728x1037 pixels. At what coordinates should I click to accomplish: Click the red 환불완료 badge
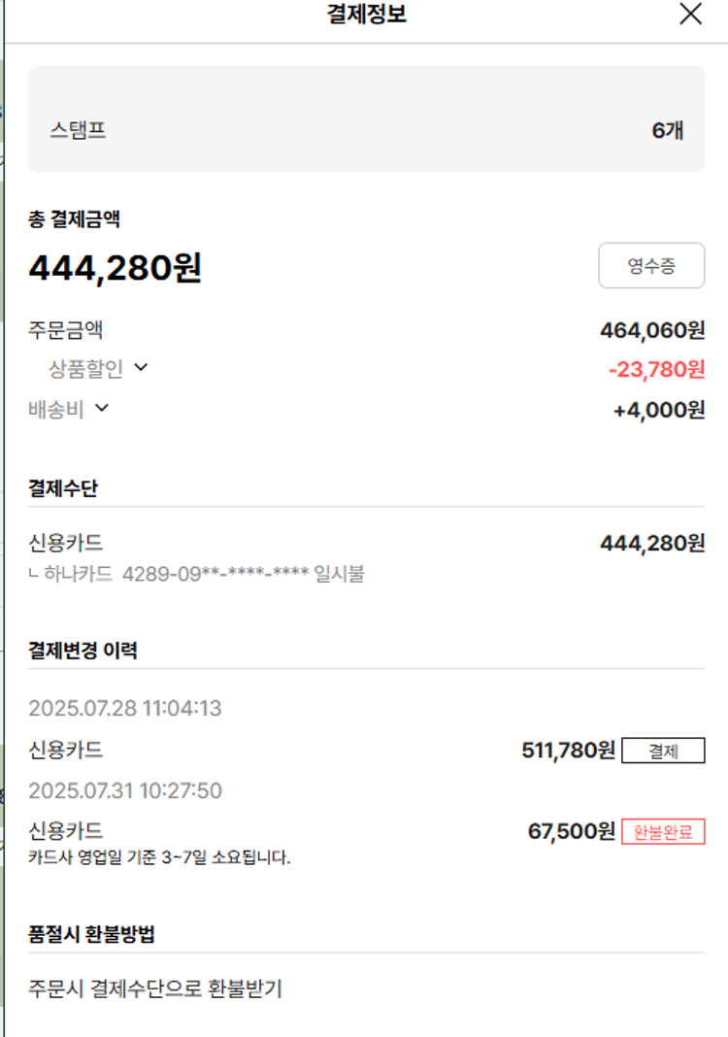coord(663,832)
